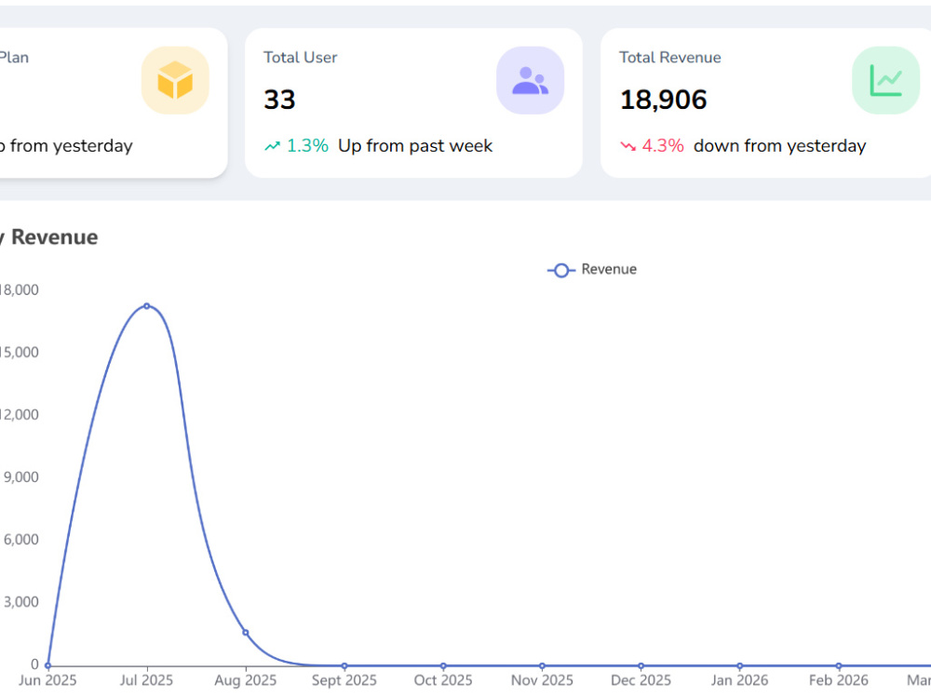Click the Jul 2025 peak data point
Screen dimensions: 931x698
(x=147, y=306)
